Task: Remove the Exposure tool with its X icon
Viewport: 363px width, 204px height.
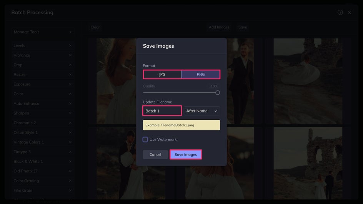Action: click(70, 84)
